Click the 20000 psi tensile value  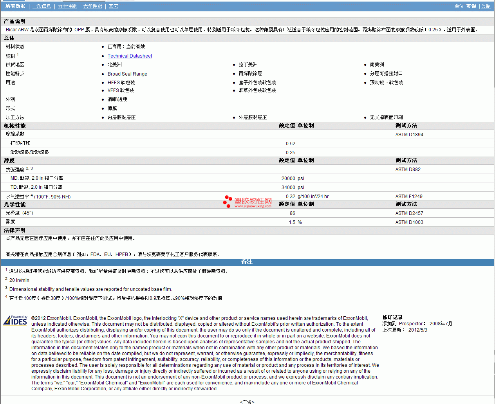pos(293,179)
